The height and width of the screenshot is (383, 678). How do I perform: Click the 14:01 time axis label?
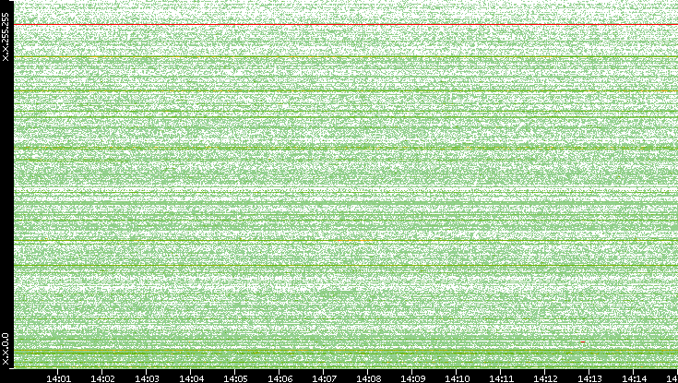tap(58, 378)
